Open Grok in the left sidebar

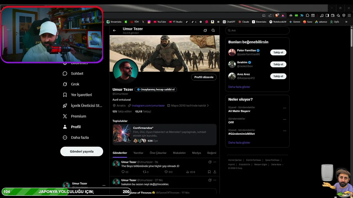[x=71, y=84]
